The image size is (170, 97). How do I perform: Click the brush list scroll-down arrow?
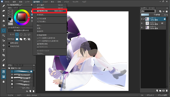(34, 88)
